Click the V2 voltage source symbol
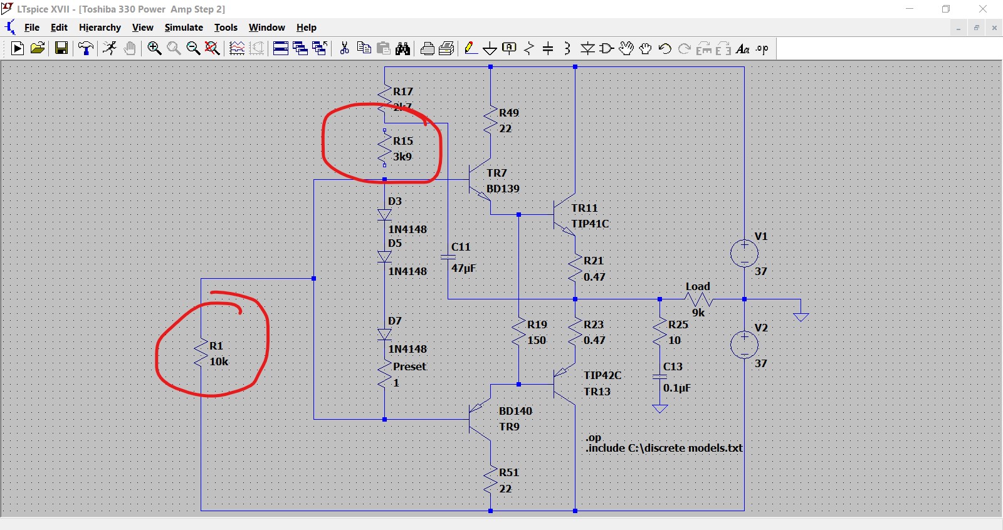This screenshot has height=530, width=1003. (x=744, y=345)
